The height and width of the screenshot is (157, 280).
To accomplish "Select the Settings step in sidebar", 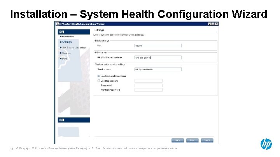I will pyautogui.click(x=67, y=42).
